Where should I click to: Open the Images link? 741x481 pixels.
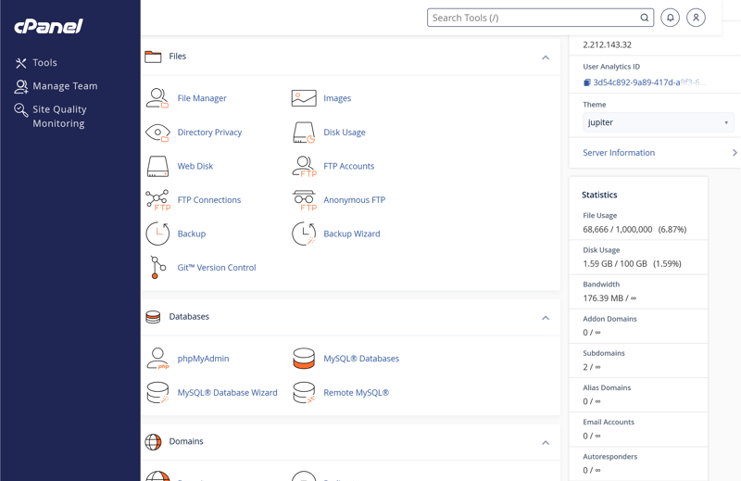pos(337,98)
